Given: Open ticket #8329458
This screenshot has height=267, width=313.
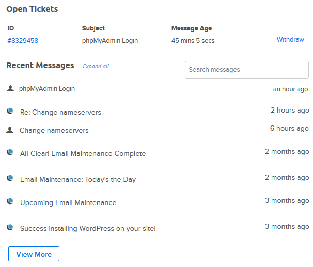Looking at the screenshot, I should tap(23, 41).
